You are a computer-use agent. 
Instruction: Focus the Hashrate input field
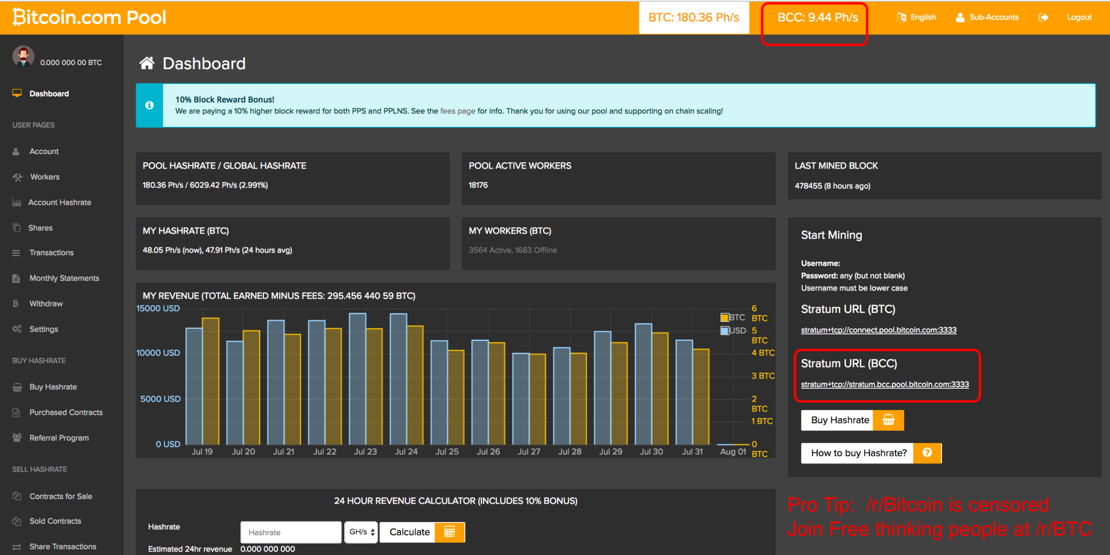[291, 532]
